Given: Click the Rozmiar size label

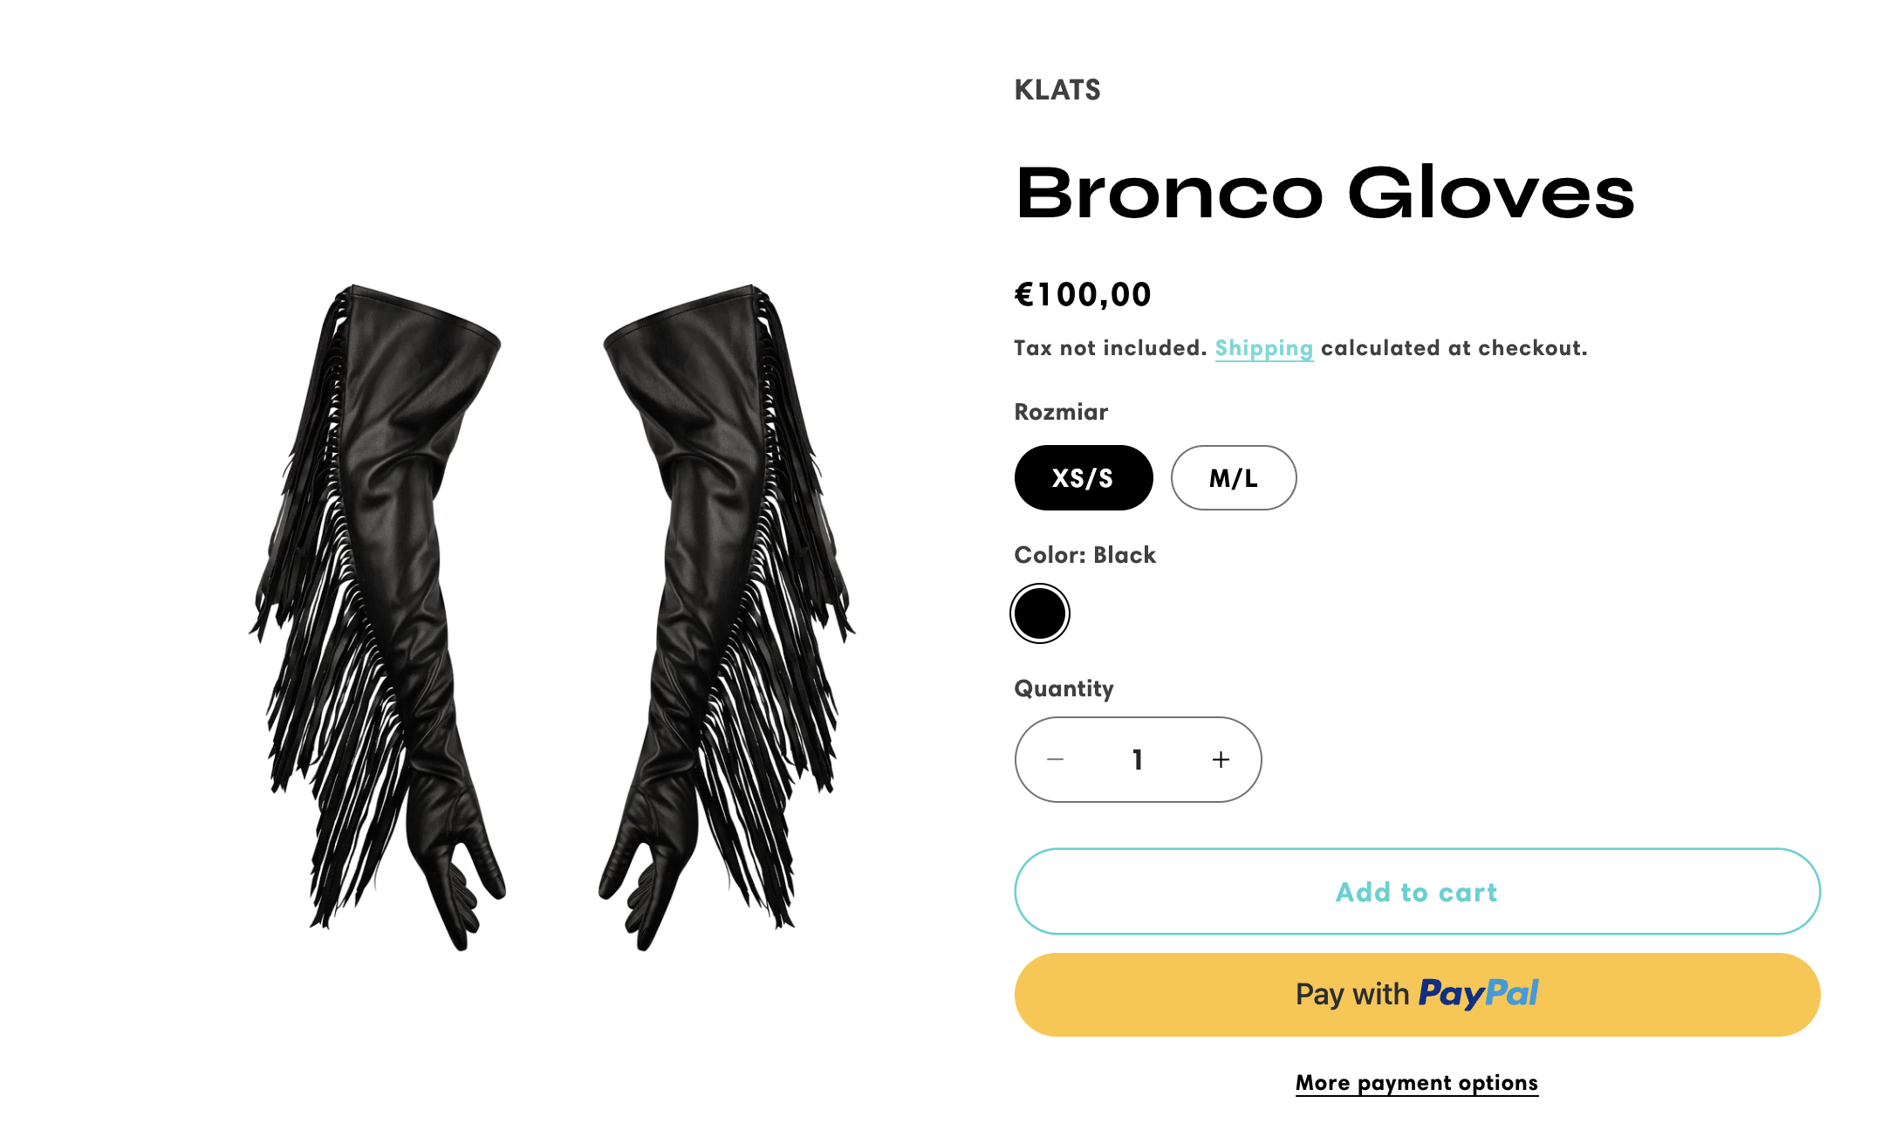Looking at the screenshot, I should coord(1061,412).
